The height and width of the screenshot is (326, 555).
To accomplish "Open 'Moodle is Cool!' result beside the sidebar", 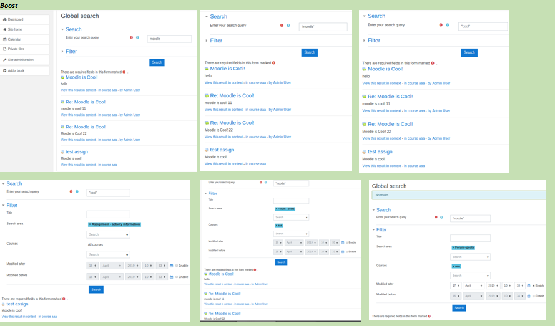I will point(82,77).
